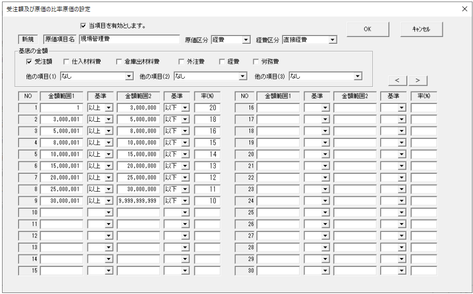
Task: Click the 原価項目名 text field
Action: (129, 40)
